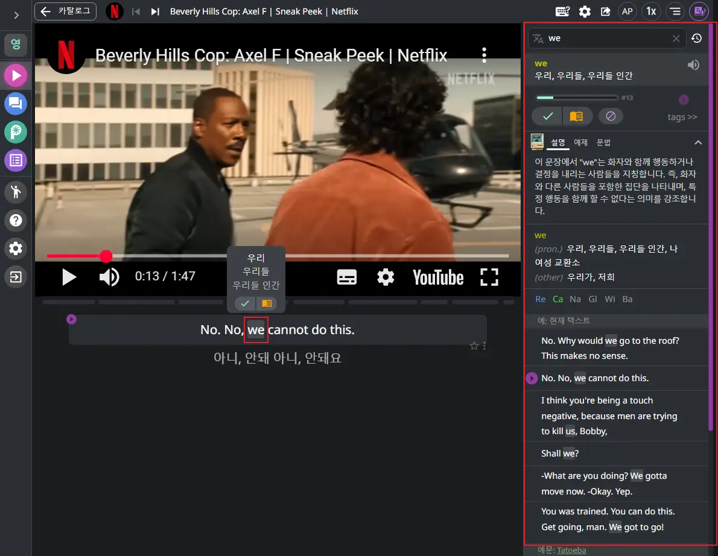
Task: Open the video on YouTube logo
Action: coord(438,277)
